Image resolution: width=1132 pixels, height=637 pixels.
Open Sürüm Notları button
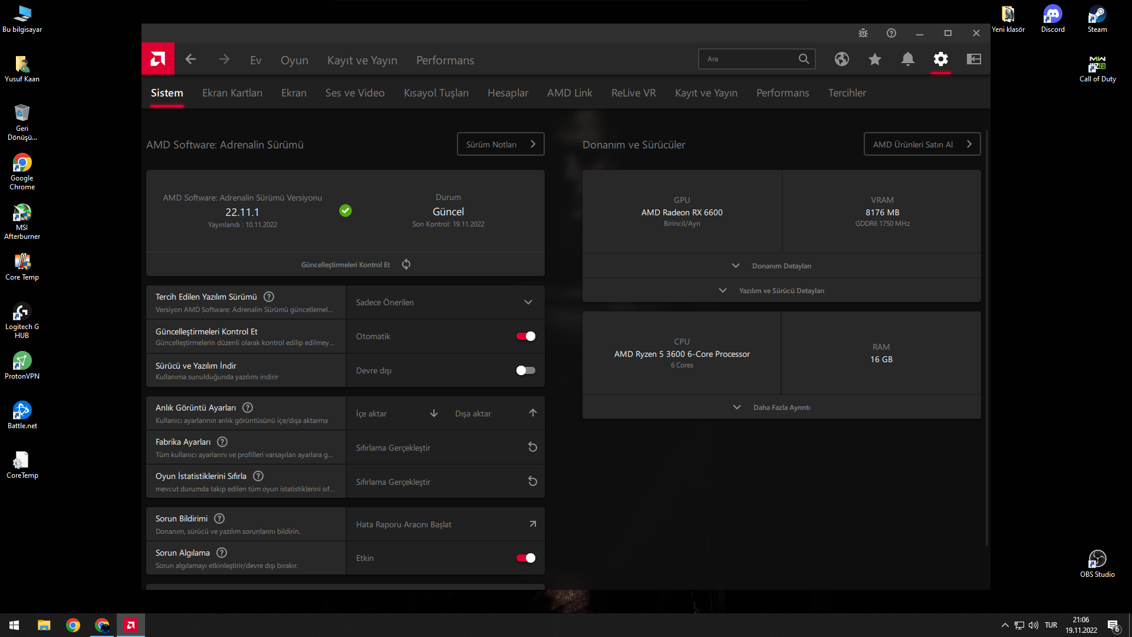[500, 145]
